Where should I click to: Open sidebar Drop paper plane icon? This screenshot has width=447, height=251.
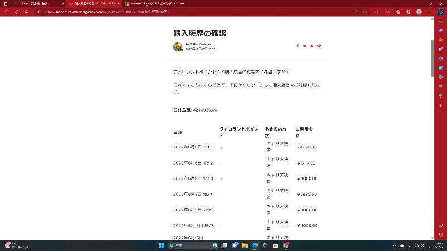(x=440, y=86)
